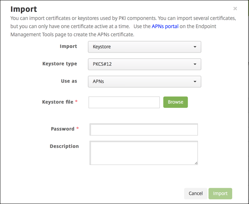The image size is (249, 204).
Task: Click the green Import button
Action: click(220, 193)
